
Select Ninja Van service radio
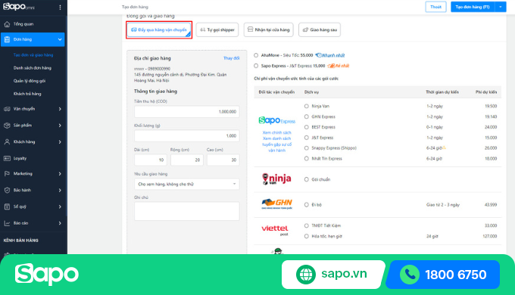click(307, 106)
